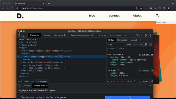Go forward in the browser
Screen dimensions: 176x99
tap(7, 8)
